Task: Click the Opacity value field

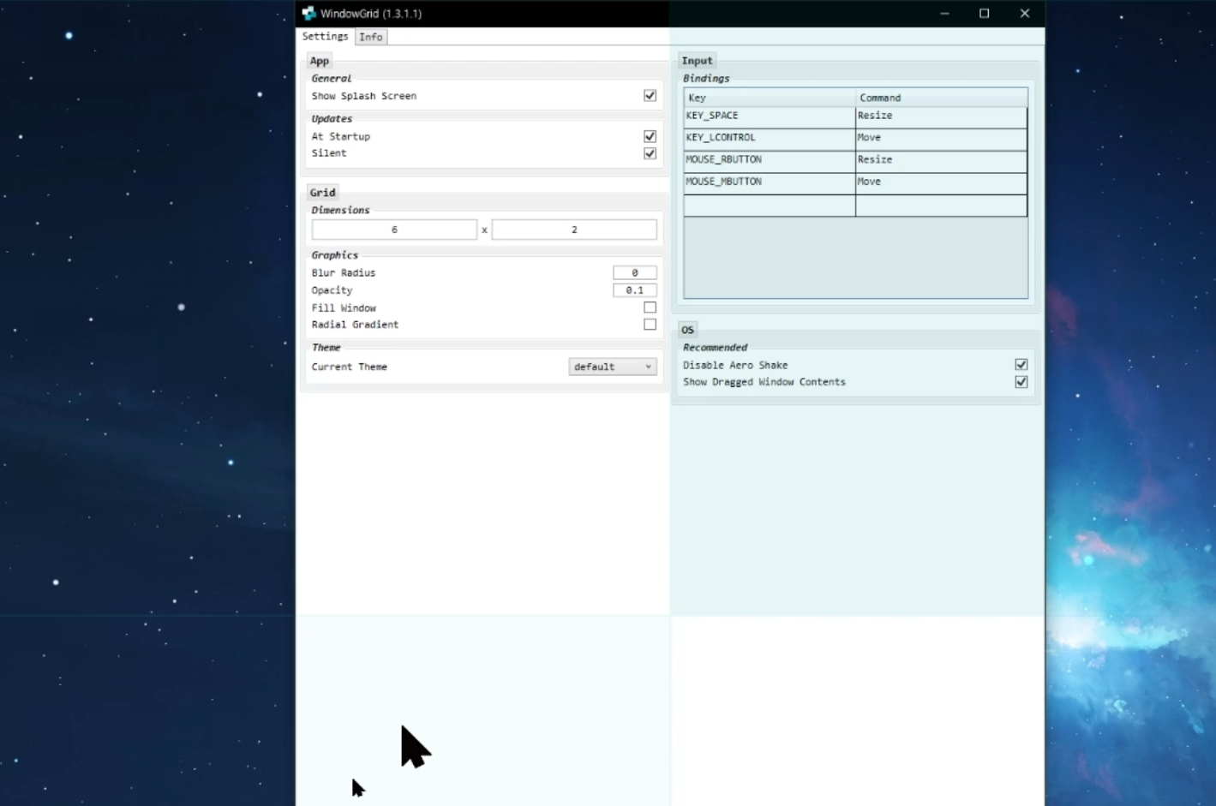Action: pos(635,290)
